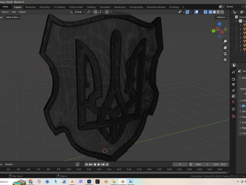Switch to the Geometry Nodes workspace tab
Viewport: 246px width, 185px height.
point(156,7)
